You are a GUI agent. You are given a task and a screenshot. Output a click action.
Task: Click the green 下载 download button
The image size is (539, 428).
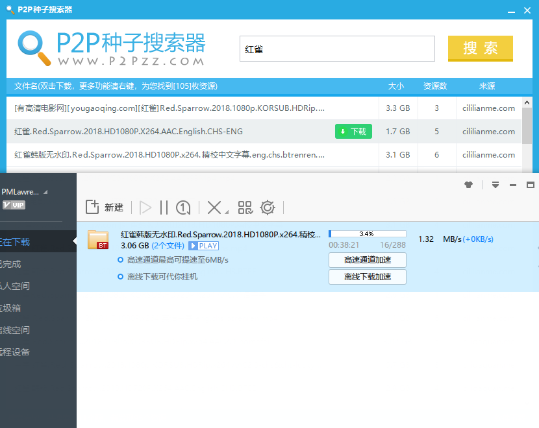(353, 132)
